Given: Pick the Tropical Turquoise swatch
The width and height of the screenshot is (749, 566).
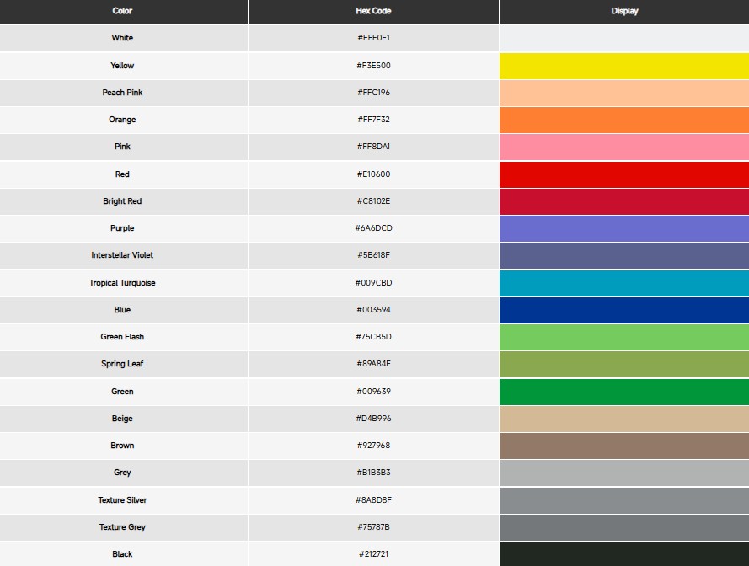Looking at the screenshot, I should 623,283.
